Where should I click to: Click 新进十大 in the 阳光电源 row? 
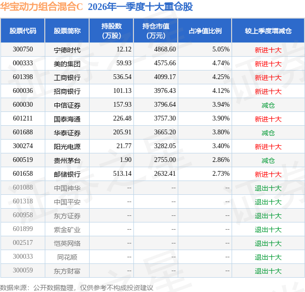pos(268,147)
